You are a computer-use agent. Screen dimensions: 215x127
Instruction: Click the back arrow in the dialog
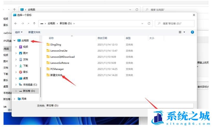point(16,23)
